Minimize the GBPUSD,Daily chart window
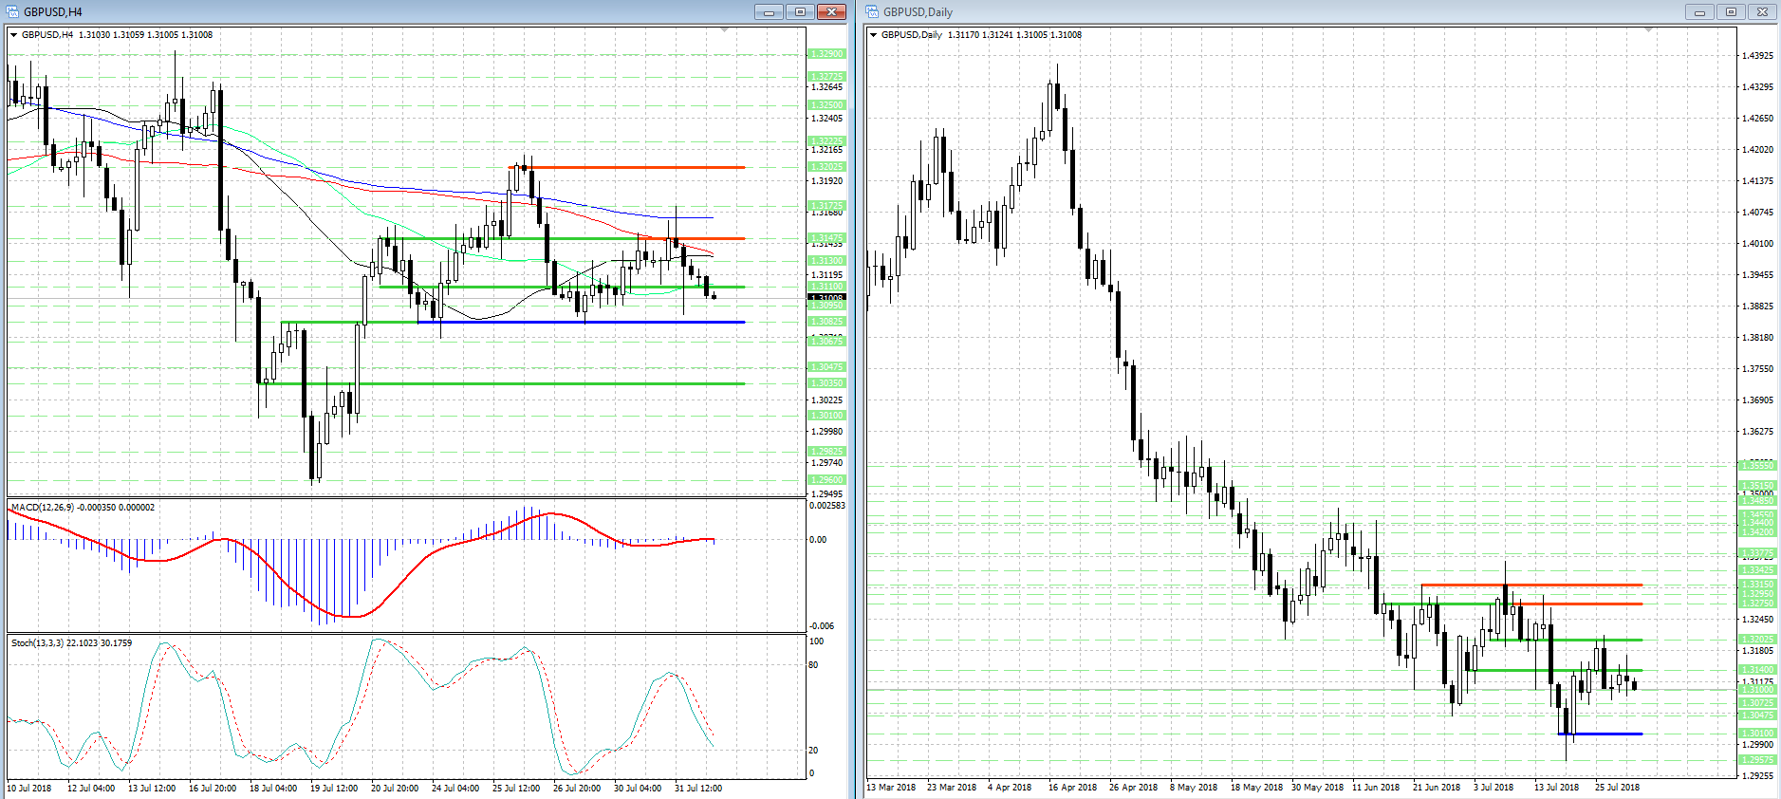 coord(1699,11)
